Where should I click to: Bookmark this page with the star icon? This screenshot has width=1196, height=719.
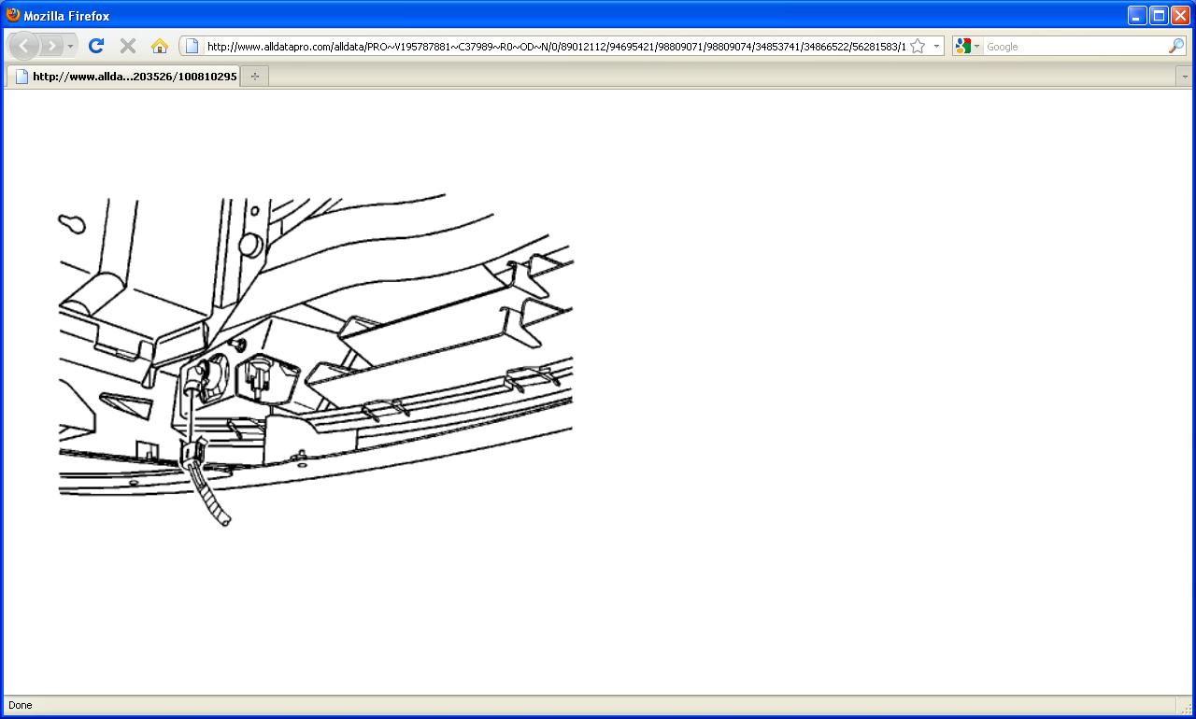[x=918, y=46]
